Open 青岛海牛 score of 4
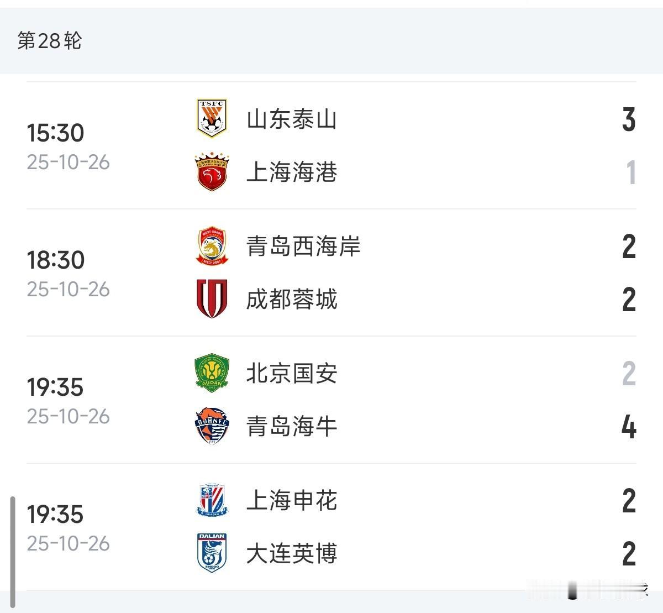The width and height of the screenshot is (663, 613). (x=629, y=427)
